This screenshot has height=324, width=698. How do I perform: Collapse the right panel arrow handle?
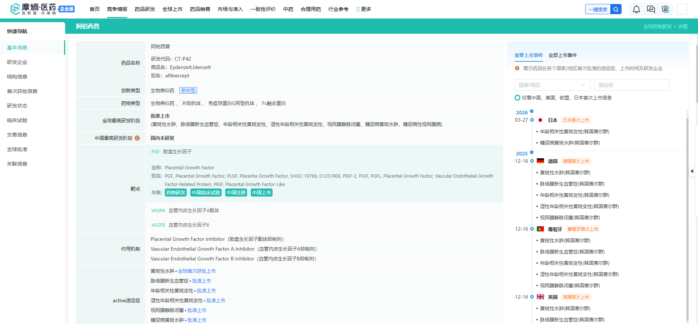click(x=692, y=171)
